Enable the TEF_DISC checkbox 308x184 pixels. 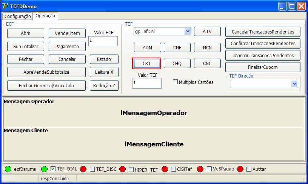[92, 169]
